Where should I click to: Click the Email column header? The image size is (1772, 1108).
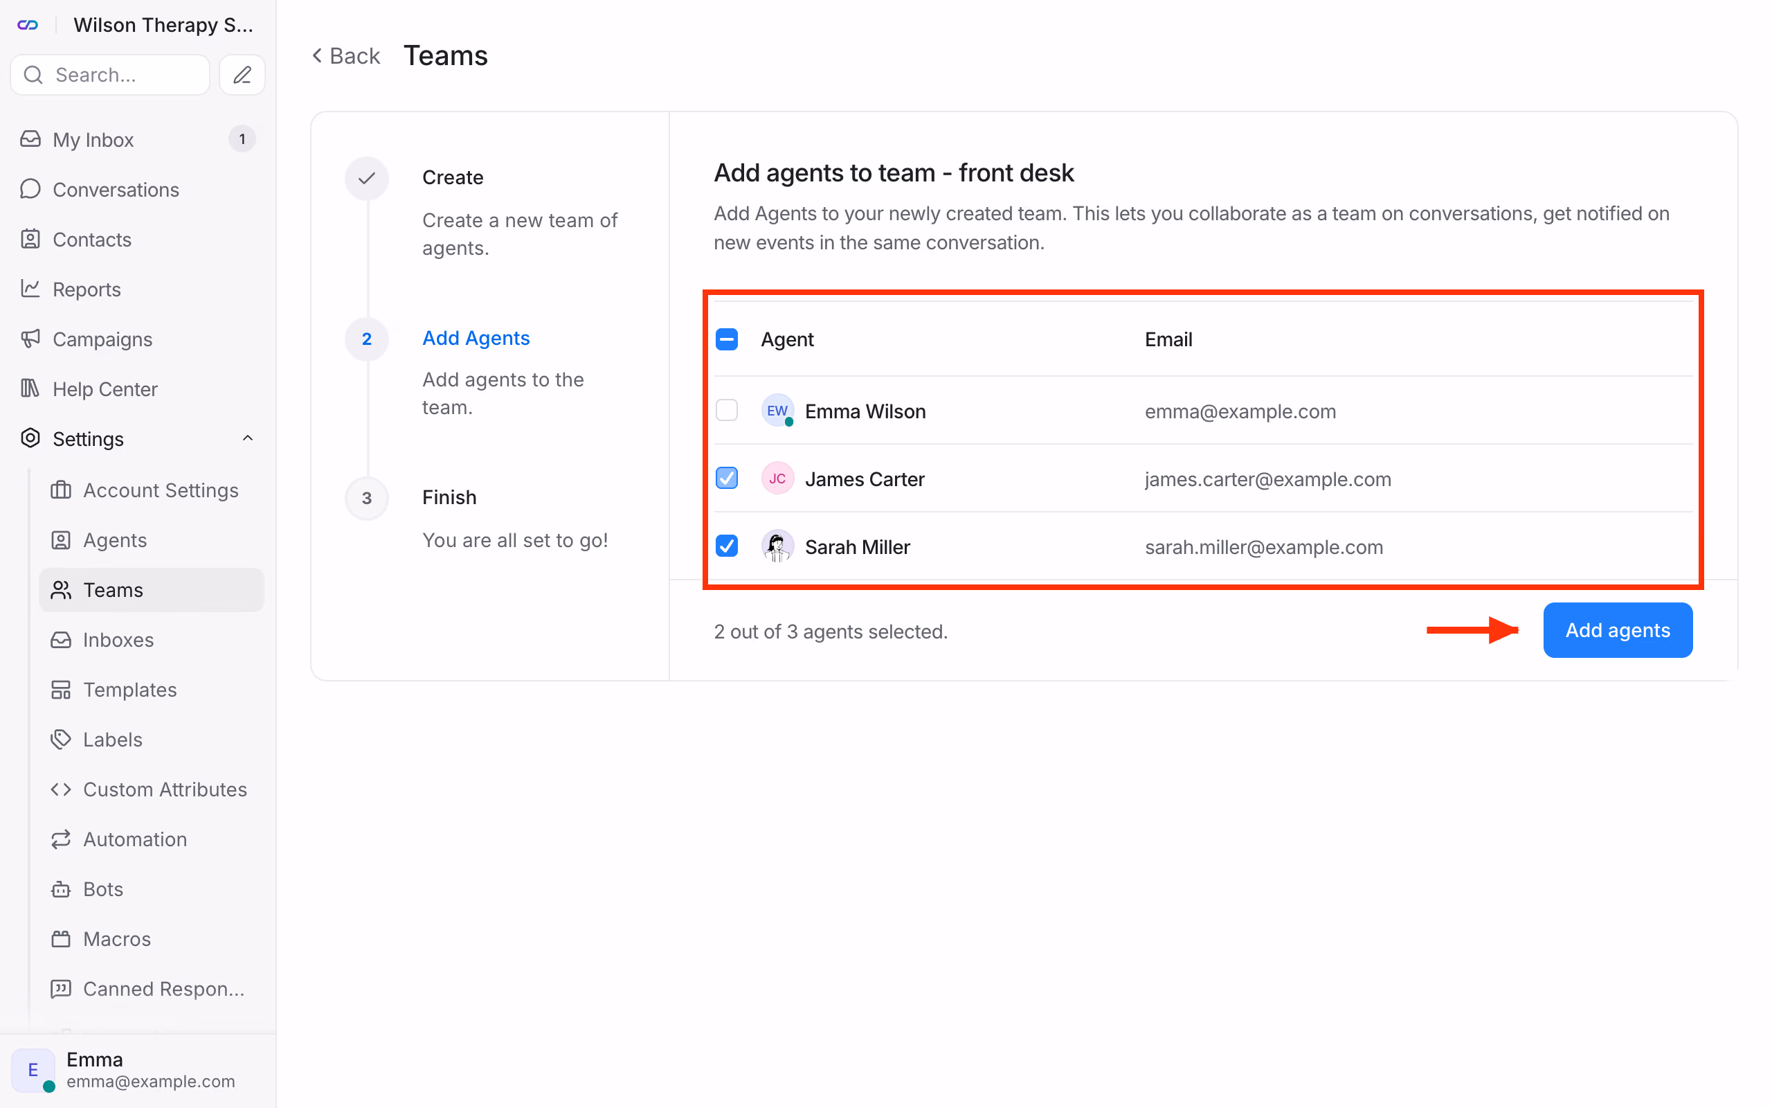coord(1168,339)
